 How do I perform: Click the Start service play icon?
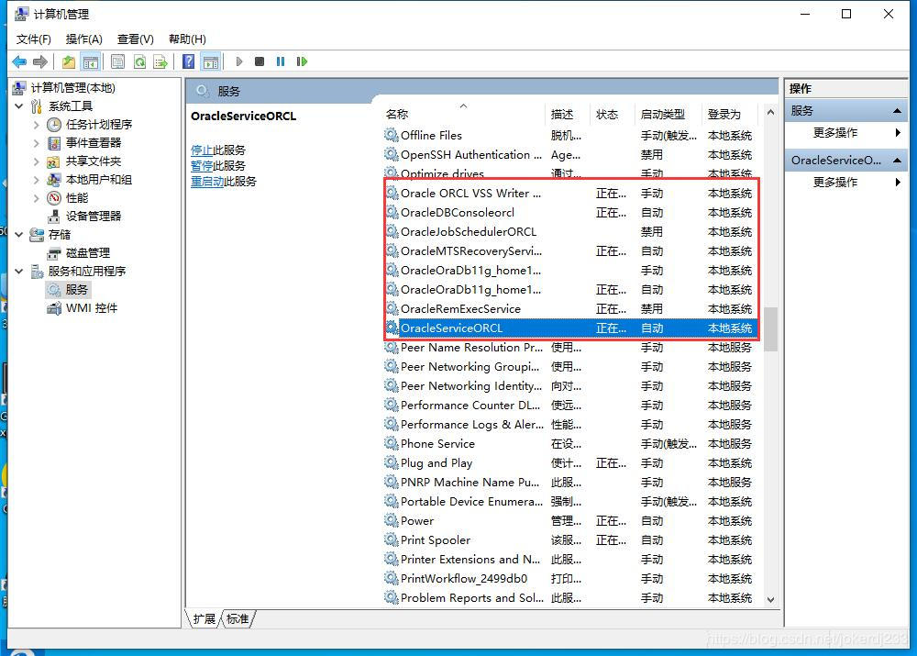click(238, 61)
